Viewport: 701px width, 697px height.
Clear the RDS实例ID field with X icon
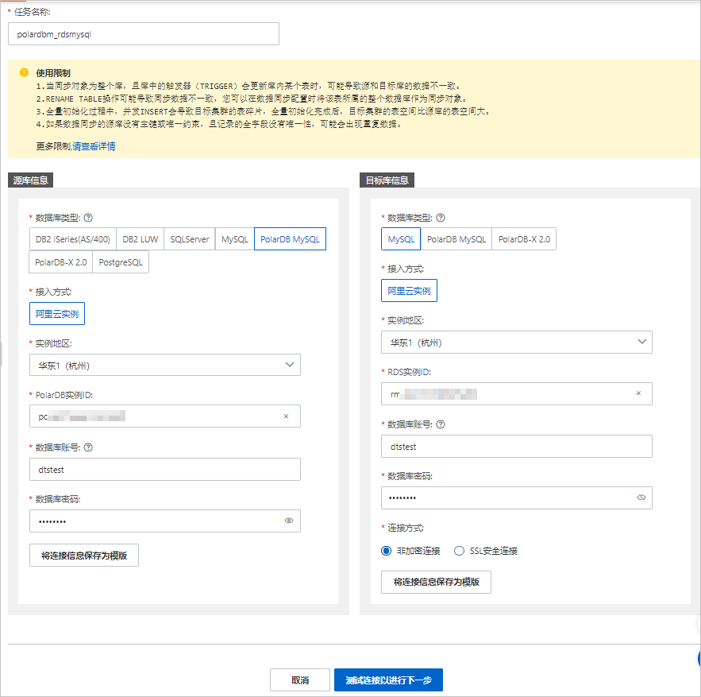(638, 393)
